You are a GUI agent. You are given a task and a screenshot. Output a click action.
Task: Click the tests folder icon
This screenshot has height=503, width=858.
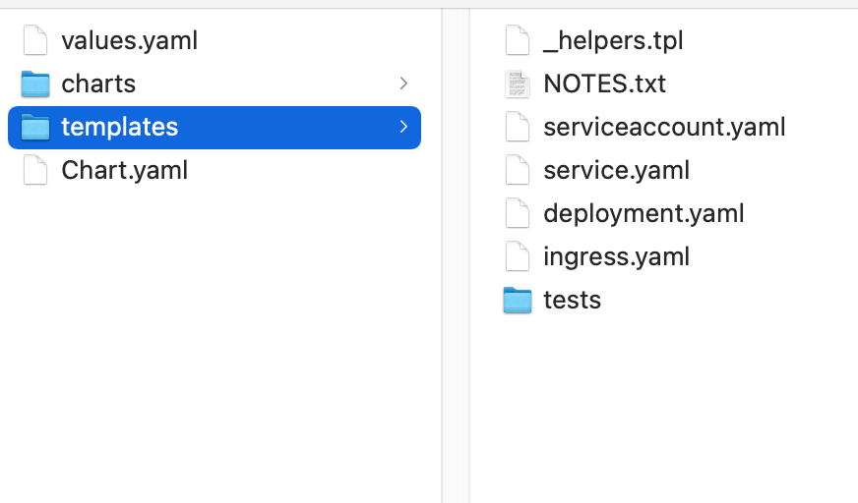(518, 300)
